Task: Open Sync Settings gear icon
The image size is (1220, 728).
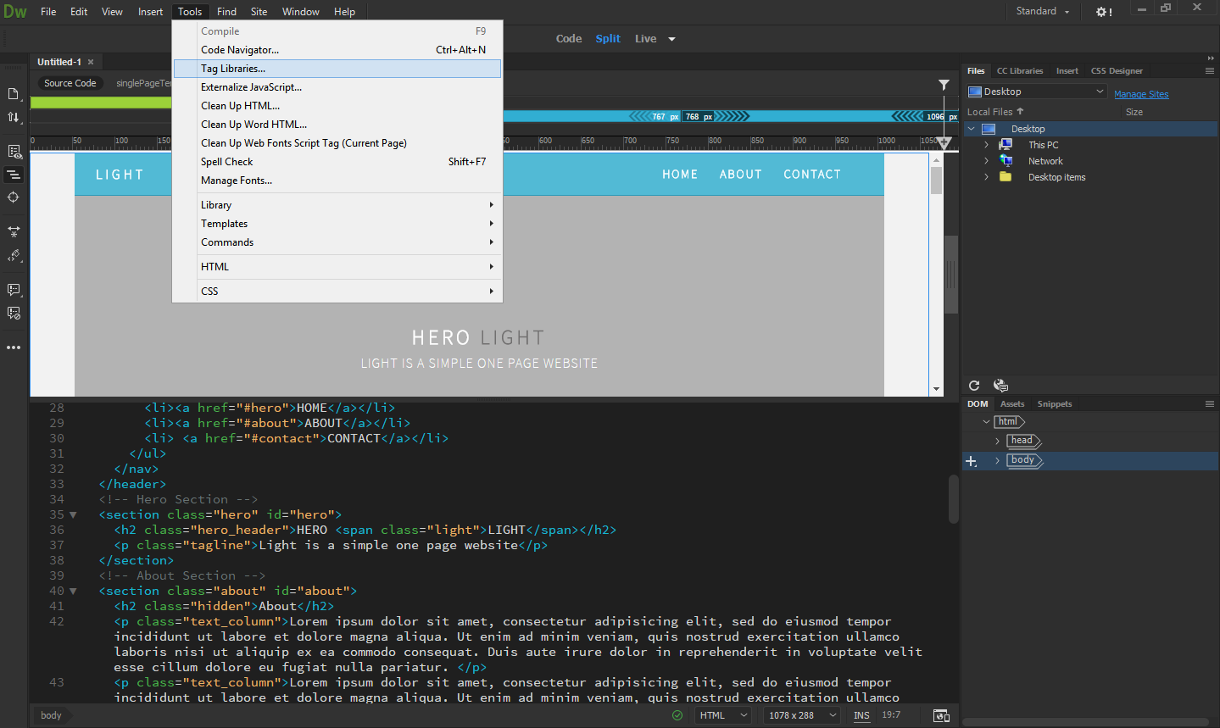Action: [x=1104, y=12]
